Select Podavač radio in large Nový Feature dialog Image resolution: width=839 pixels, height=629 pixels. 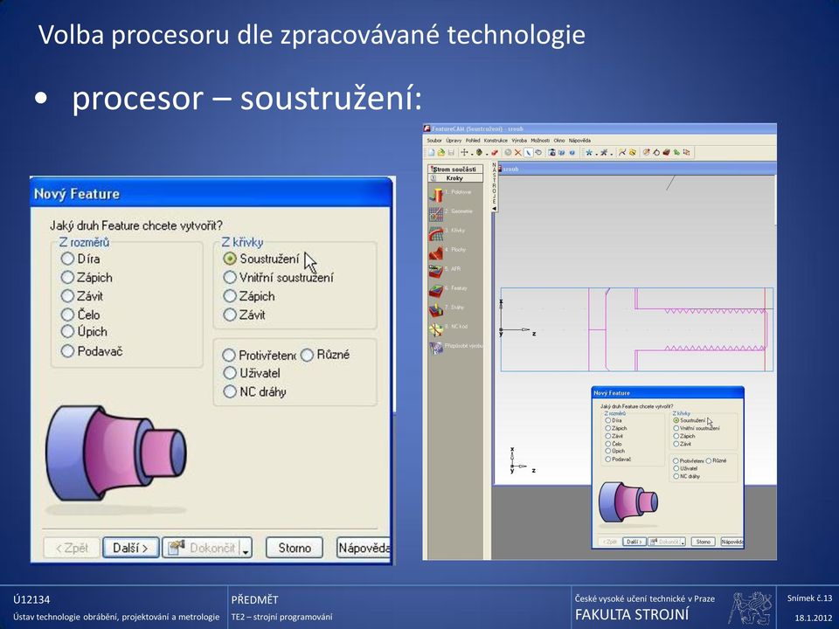pyautogui.click(x=67, y=351)
